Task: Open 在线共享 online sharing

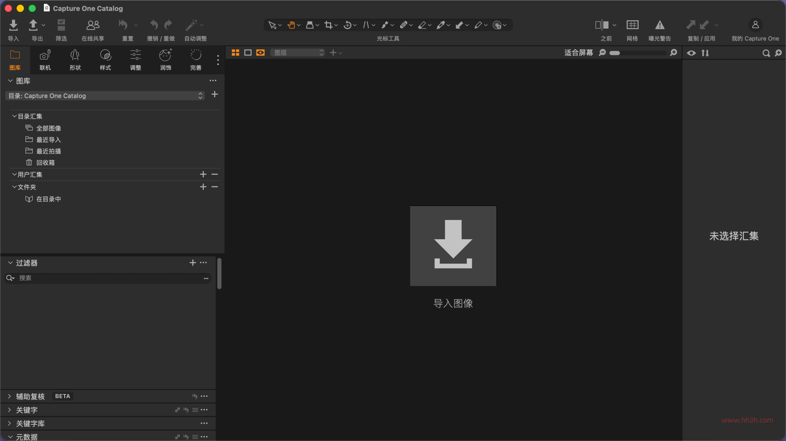Action: (93, 25)
